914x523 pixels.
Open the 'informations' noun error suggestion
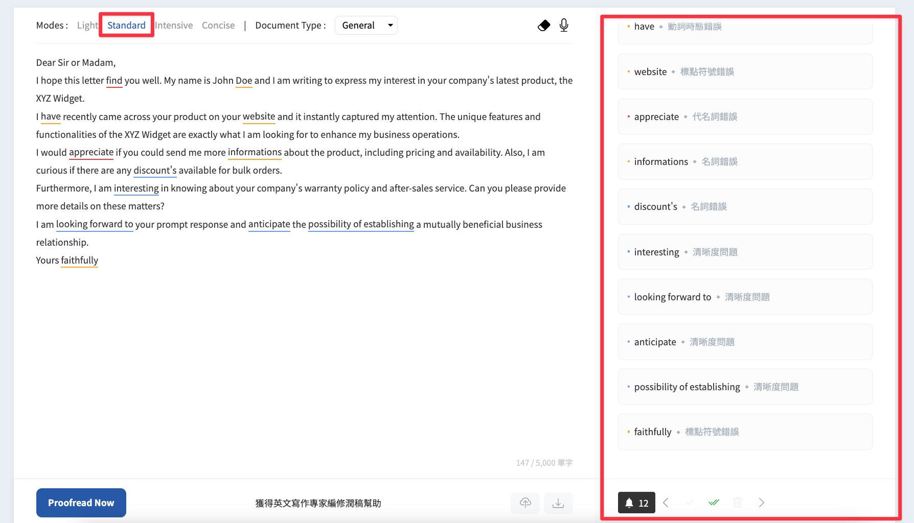tap(745, 162)
